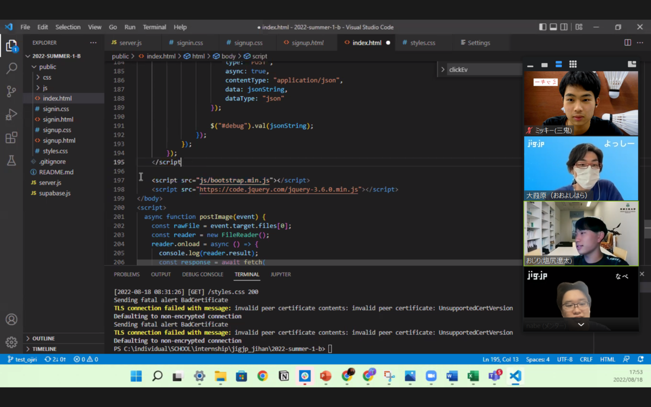
Task: Open signup.html in the Explorer
Action: coord(59,141)
